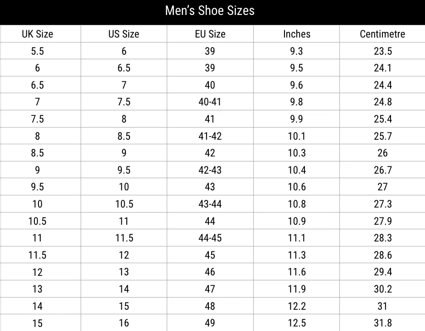Click the 11.3 inches cell

[297, 255]
